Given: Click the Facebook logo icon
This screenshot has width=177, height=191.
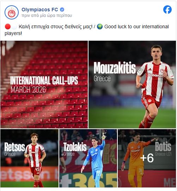Looking at the screenshot, I should tap(167, 10).
